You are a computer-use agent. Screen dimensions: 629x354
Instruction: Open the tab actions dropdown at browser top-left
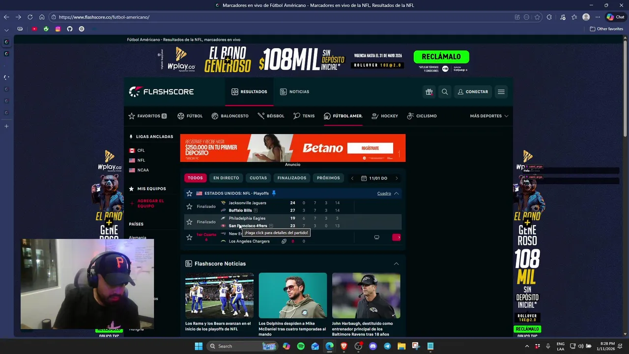(6, 29)
